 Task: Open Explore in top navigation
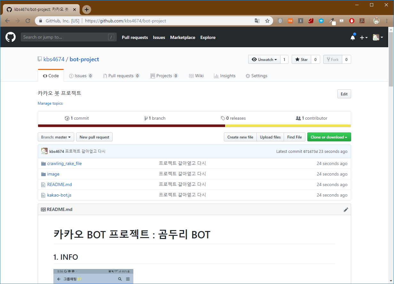pos(208,37)
